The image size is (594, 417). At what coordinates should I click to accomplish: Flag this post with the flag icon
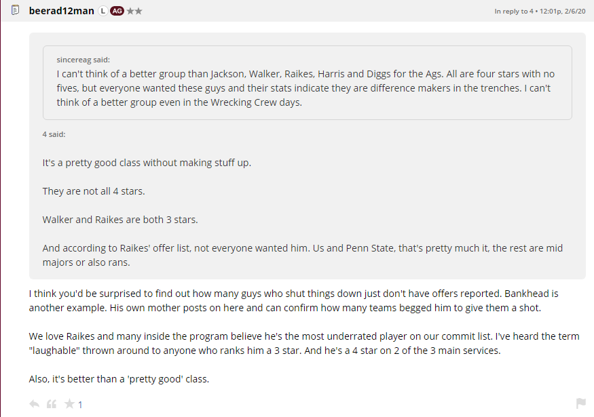tap(580, 403)
